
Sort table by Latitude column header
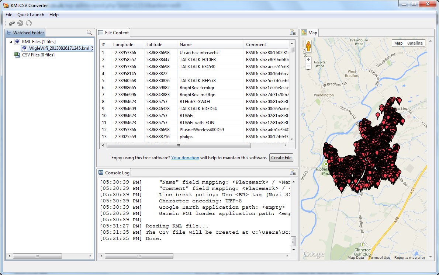coord(161,45)
